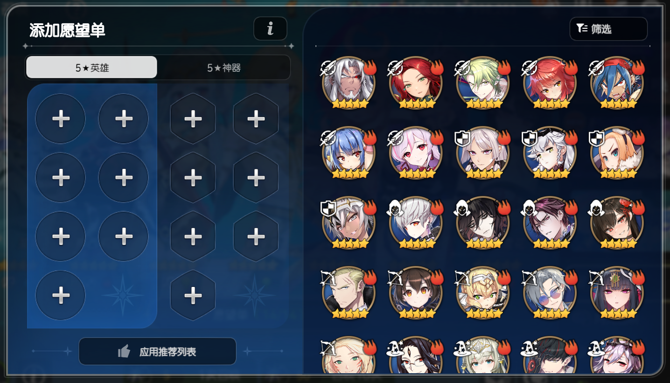Select the white-haired dark-skinned hero with red eye
670x383 pixels.
349,83
